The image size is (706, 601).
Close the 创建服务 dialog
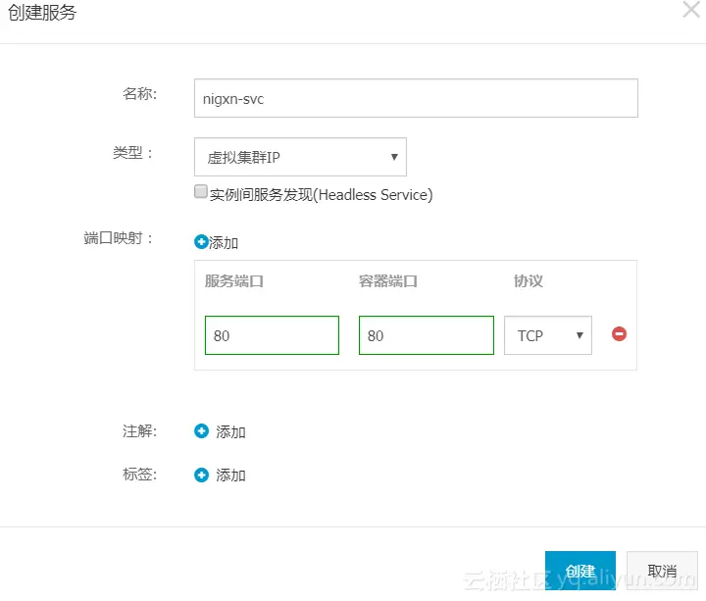coord(691,10)
